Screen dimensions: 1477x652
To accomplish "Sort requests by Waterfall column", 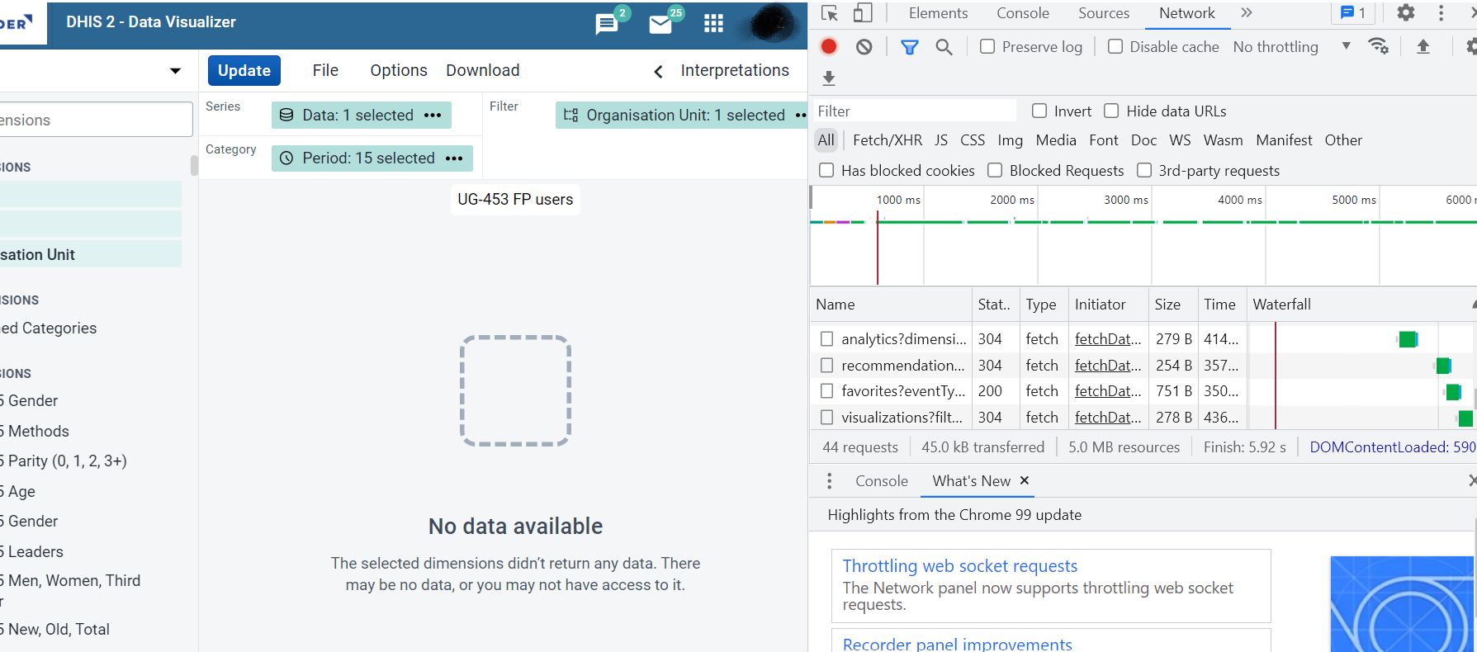I will [1361, 305].
